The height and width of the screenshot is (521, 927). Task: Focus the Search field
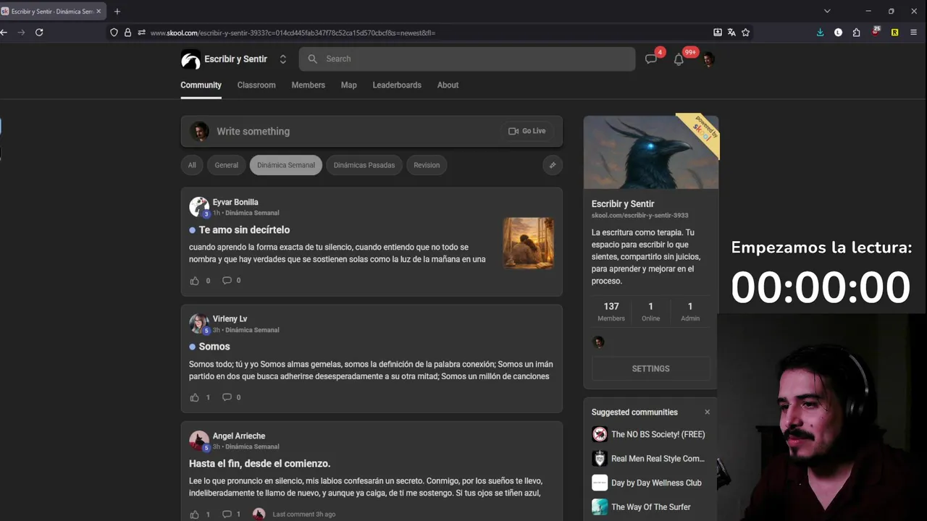pyautogui.click(x=467, y=59)
